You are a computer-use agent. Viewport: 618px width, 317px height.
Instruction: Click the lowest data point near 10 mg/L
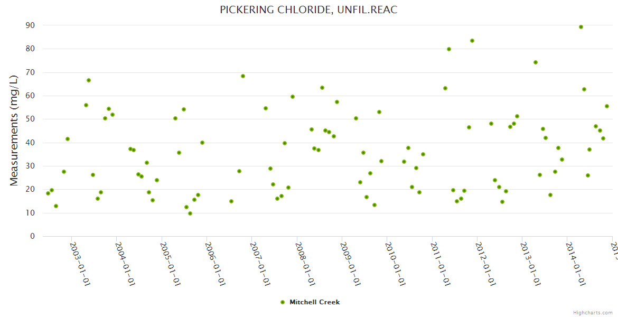point(190,213)
